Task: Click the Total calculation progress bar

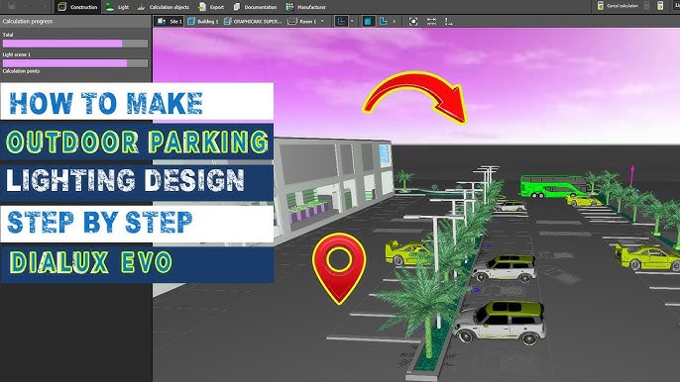Action: point(75,44)
